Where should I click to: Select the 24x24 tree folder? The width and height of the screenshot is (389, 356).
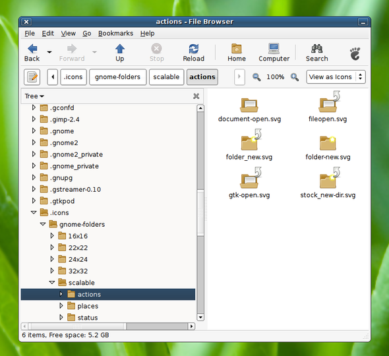[78, 259]
